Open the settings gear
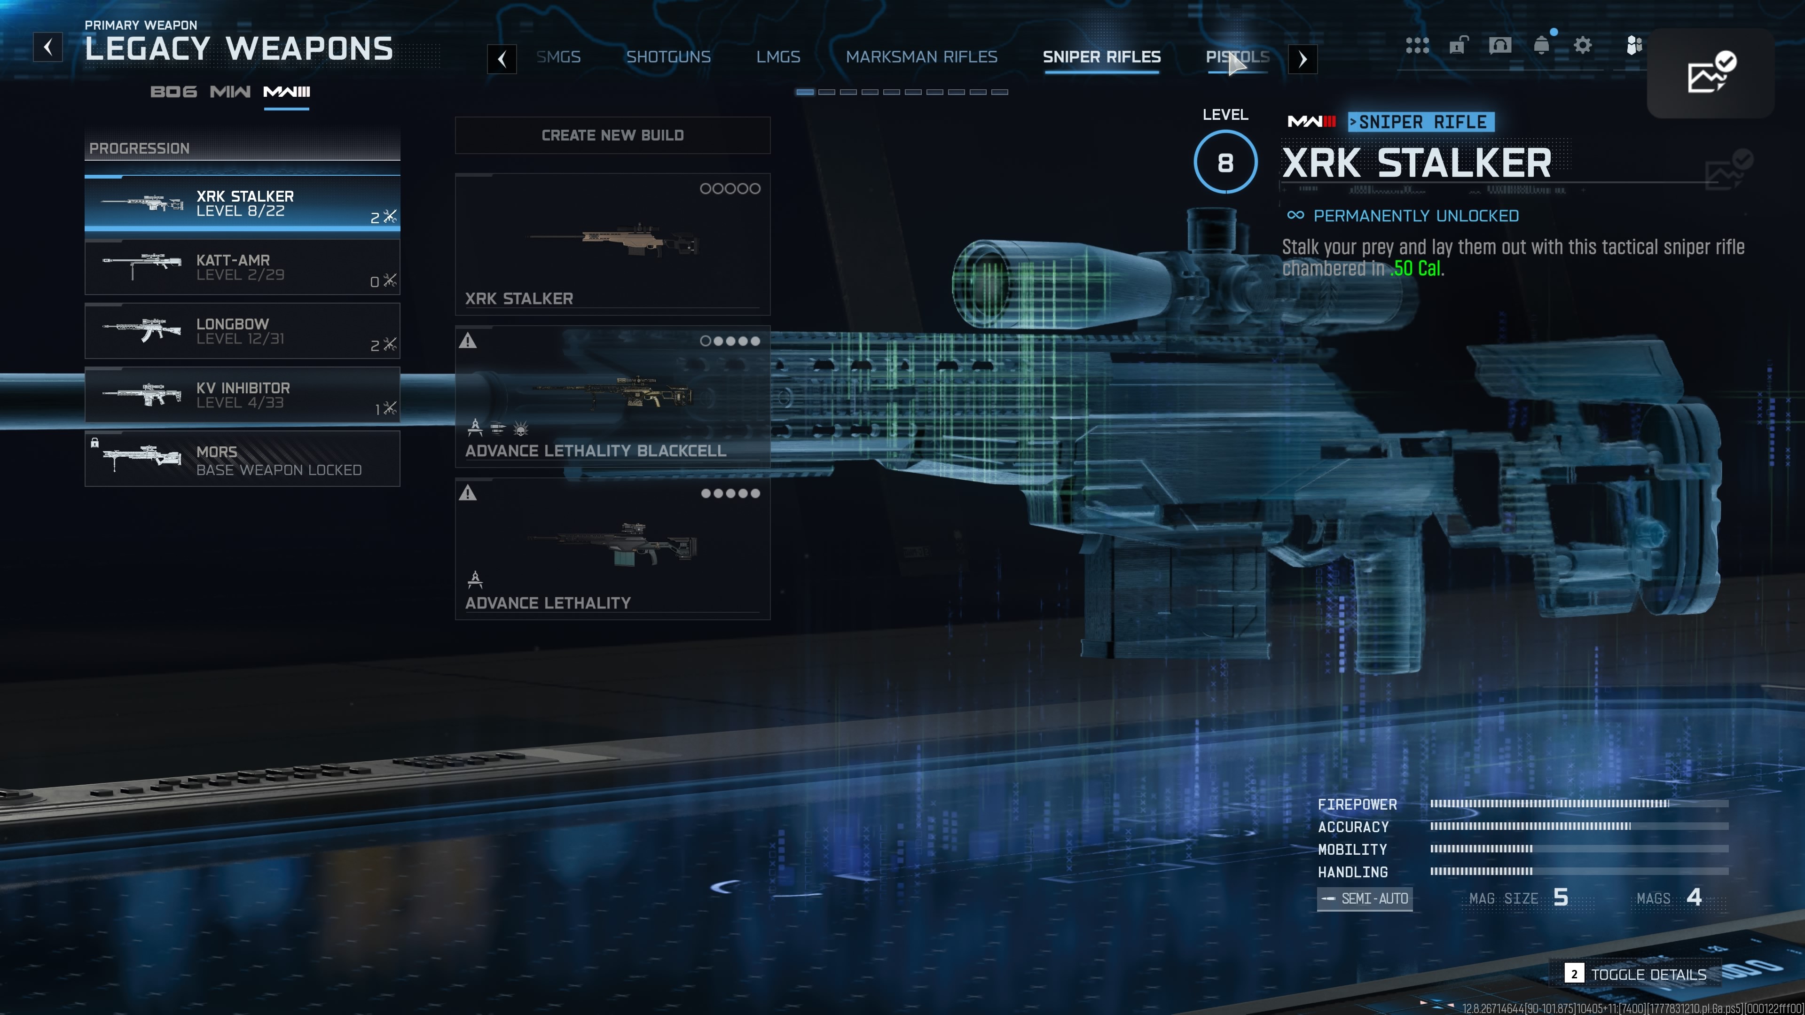 click(x=1583, y=46)
